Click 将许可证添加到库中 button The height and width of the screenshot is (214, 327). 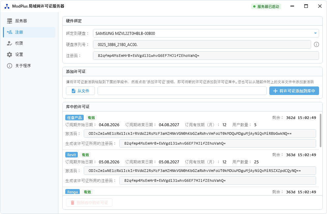coord(294,91)
